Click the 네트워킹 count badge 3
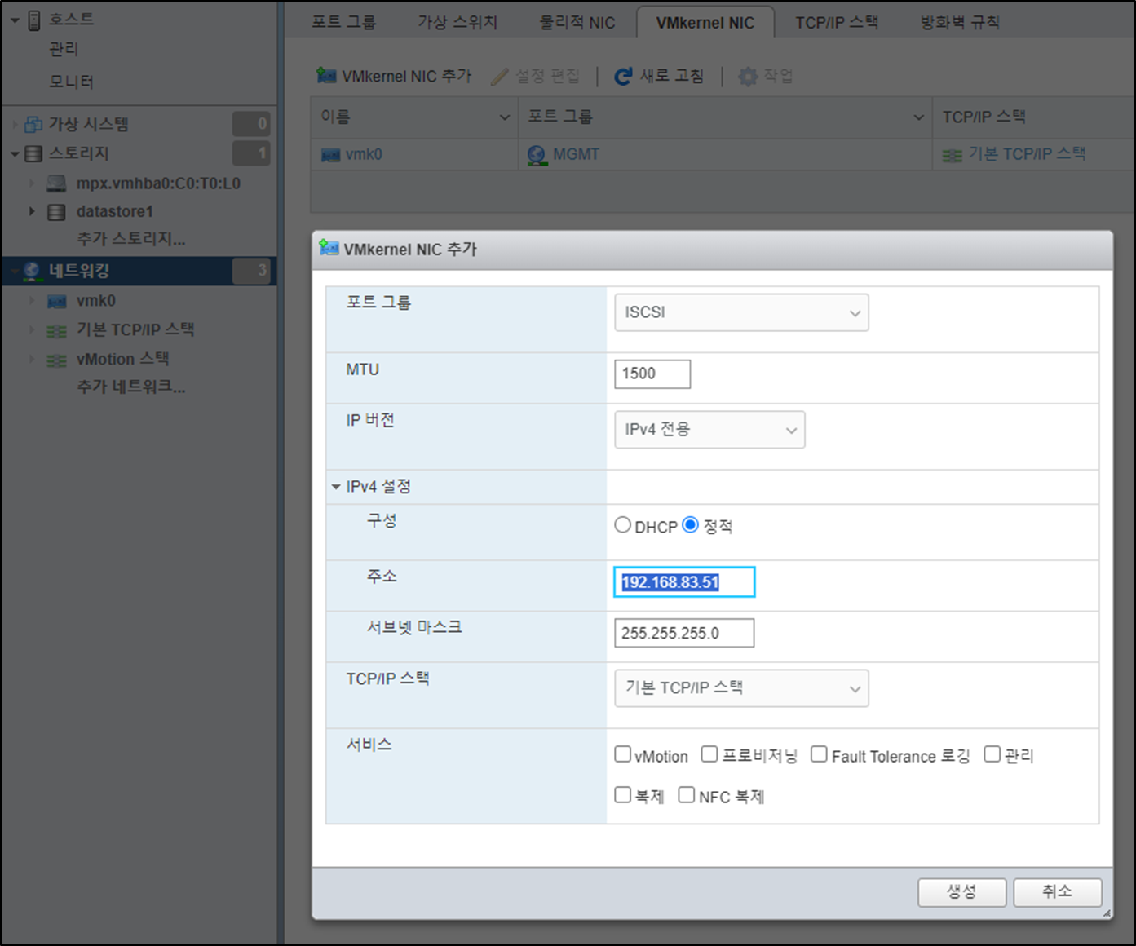 (x=251, y=271)
